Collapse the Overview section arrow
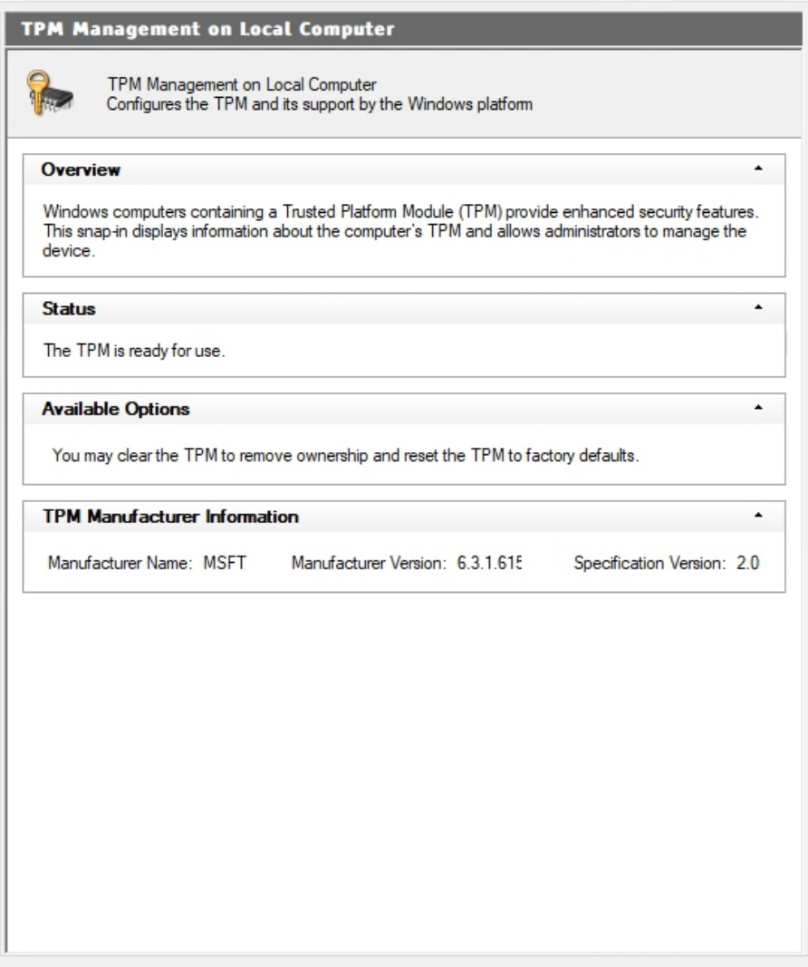Viewport: 808px width, 967px height. [758, 169]
